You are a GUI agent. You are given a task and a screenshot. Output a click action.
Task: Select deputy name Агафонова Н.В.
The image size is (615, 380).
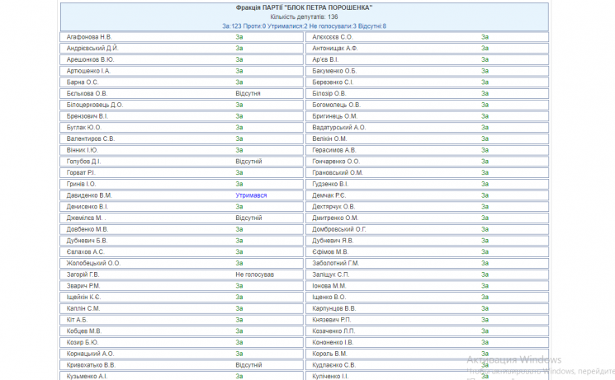[89, 37]
